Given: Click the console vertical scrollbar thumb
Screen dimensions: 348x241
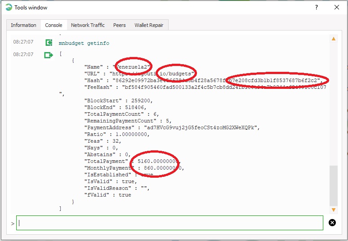Looking at the screenshot, I should (333, 186).
